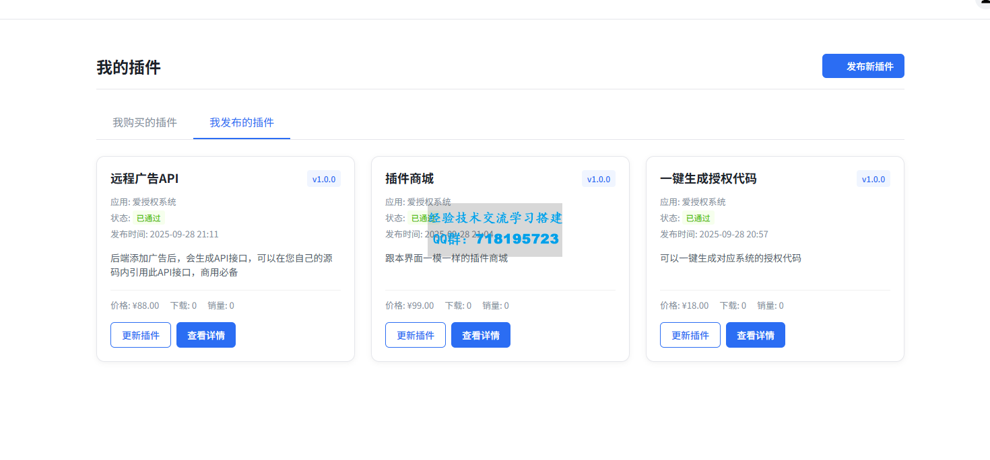Viewport: 990px width, 460px height.
Task: Click the user avatar icon in top corner
Action: (983, 3)
